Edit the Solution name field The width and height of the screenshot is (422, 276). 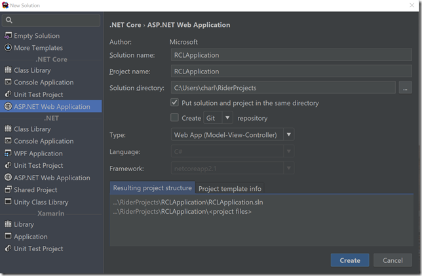[x=292, y=55]
